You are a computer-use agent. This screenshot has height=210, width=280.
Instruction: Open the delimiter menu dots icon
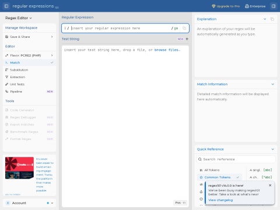tap(65, 28)
